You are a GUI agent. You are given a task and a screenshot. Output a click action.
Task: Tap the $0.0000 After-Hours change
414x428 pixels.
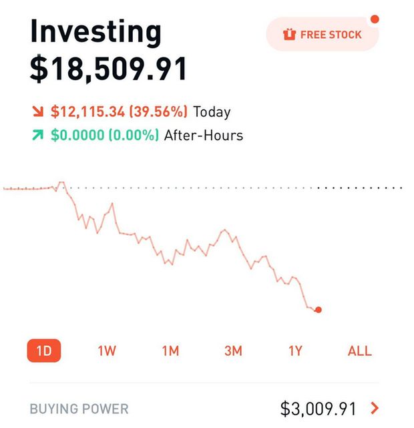click(x=105, y=135)
